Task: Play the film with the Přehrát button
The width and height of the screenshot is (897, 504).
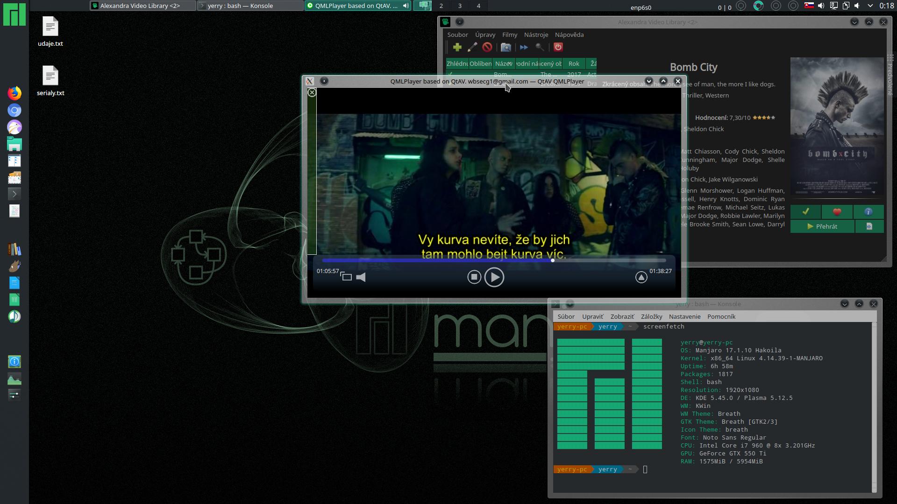Action: [822, 226]
